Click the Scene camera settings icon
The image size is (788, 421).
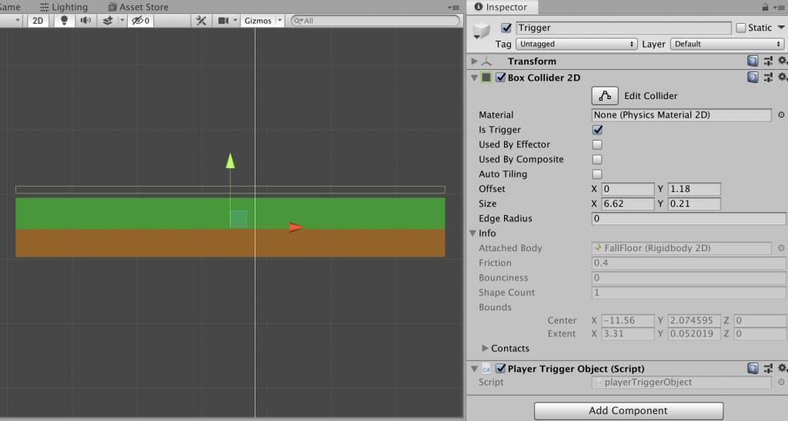pyautogui.click(x=223, y=21)
